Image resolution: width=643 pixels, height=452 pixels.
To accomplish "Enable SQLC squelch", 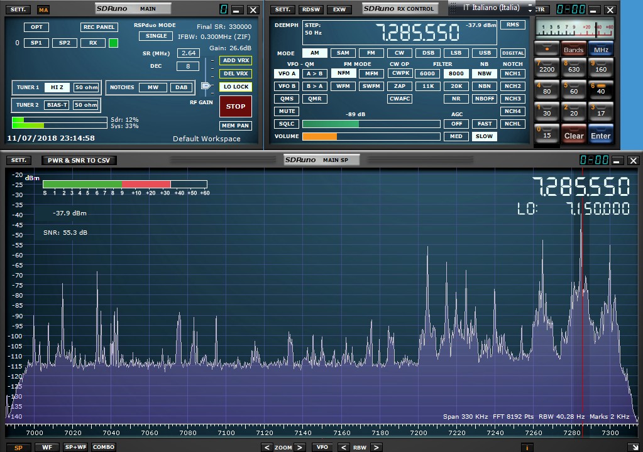I will coord(287,124).
